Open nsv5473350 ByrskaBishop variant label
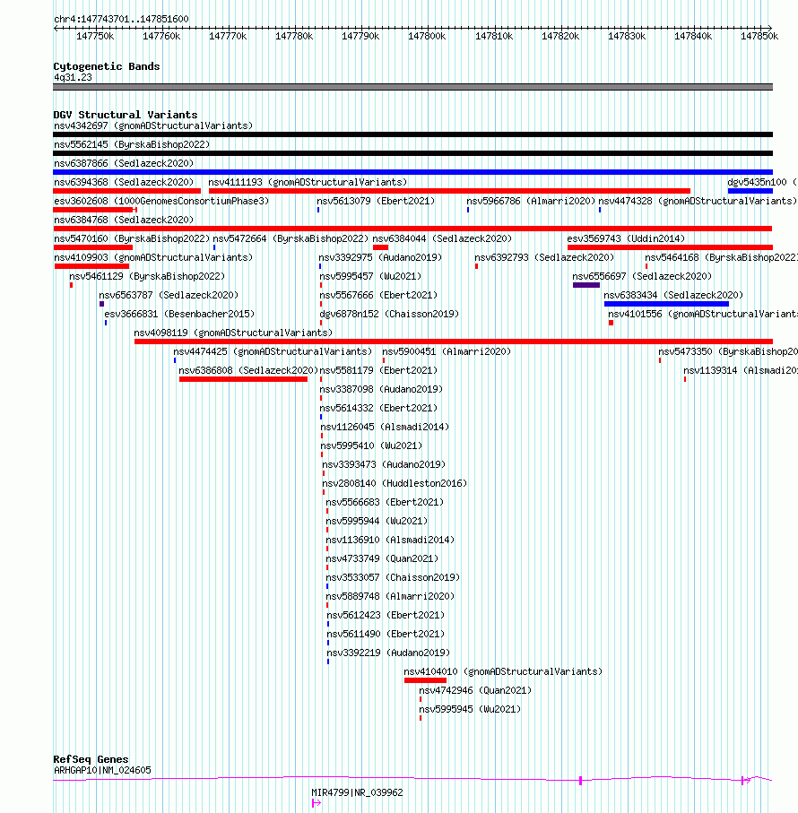 click(728, 351)
